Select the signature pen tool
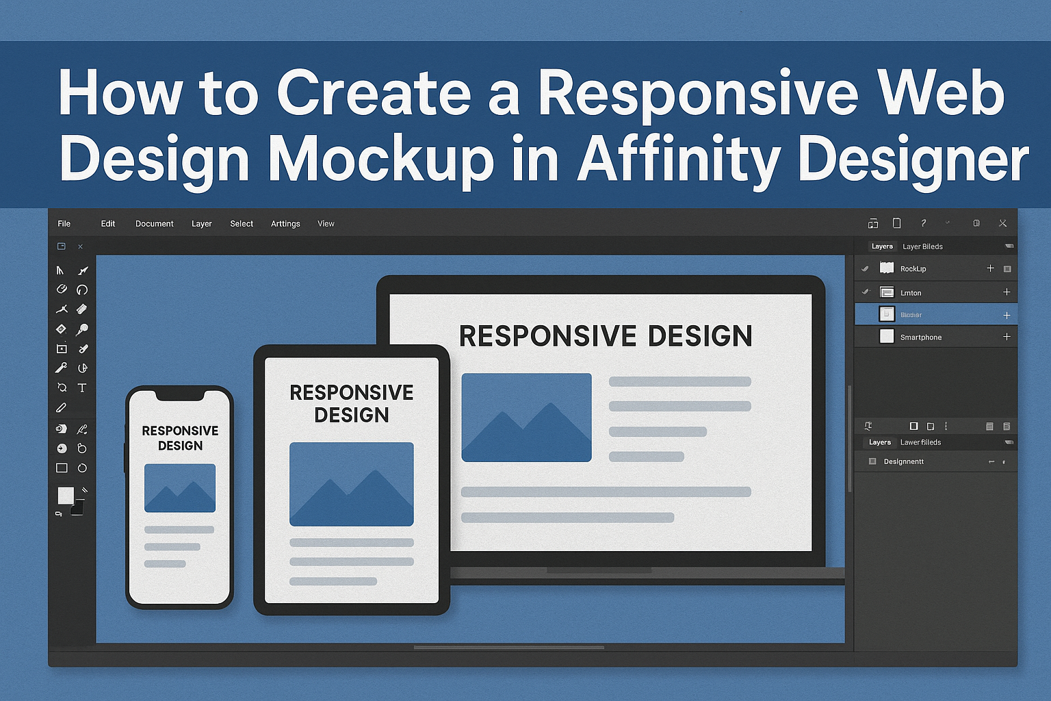The width and height of the screenshot is (1051, 701). point(82,429)
